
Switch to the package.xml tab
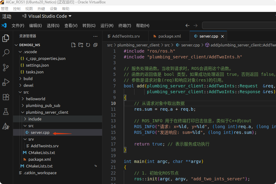(169, 36)
